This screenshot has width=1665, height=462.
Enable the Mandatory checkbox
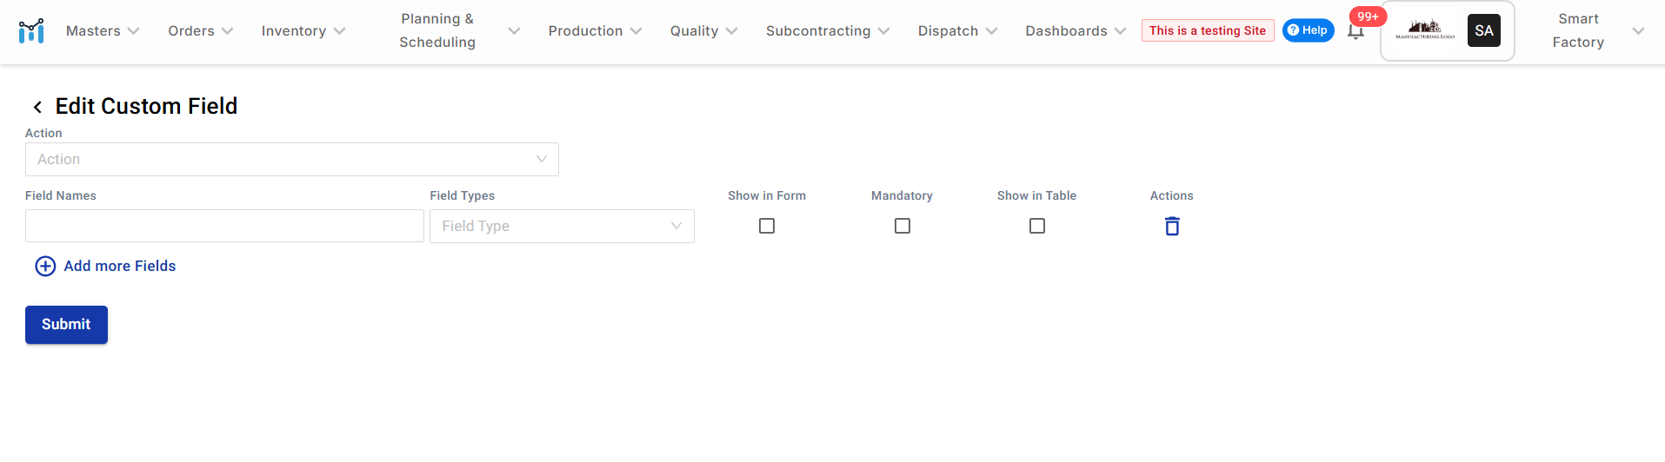[x=902, y=226]
